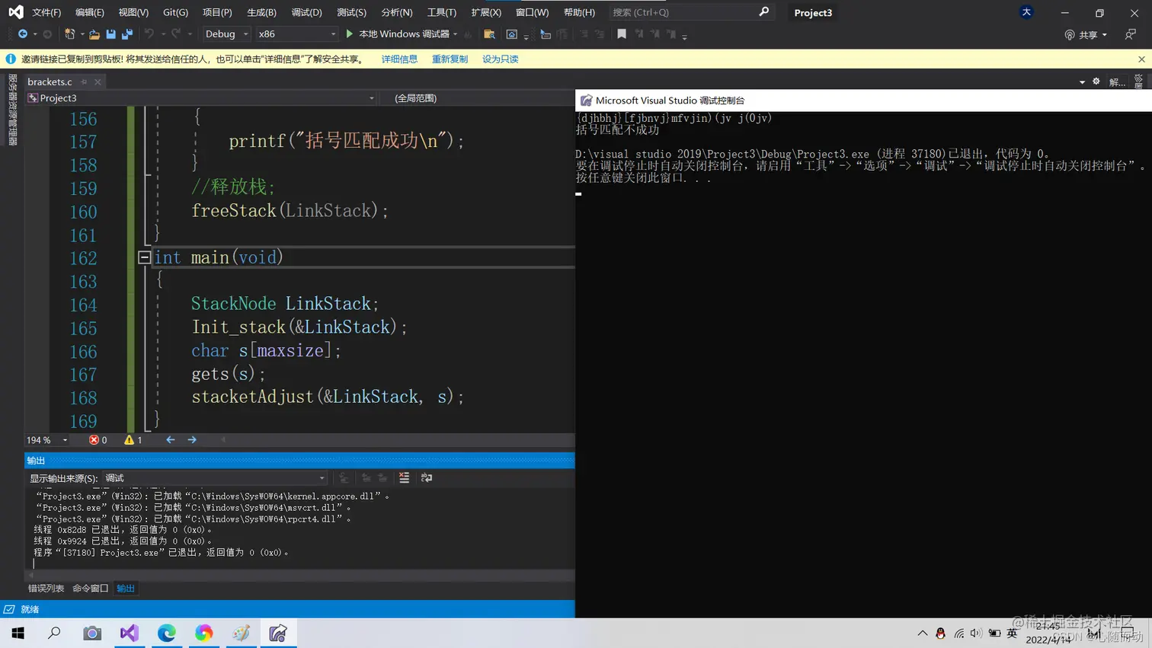This screenshot has height=648, width=1152.
Task: Click the 设为只读 link
Action: click(x=500, y=59)
